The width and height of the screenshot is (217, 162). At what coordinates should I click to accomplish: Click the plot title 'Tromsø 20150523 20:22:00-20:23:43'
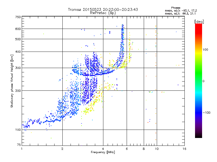coord(103,9)
